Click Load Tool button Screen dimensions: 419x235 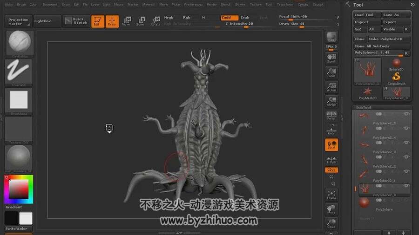(x=367, y=15)
